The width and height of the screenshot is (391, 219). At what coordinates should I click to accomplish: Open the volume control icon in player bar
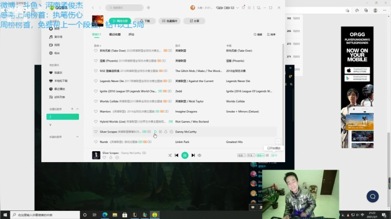tap(199, 155)
